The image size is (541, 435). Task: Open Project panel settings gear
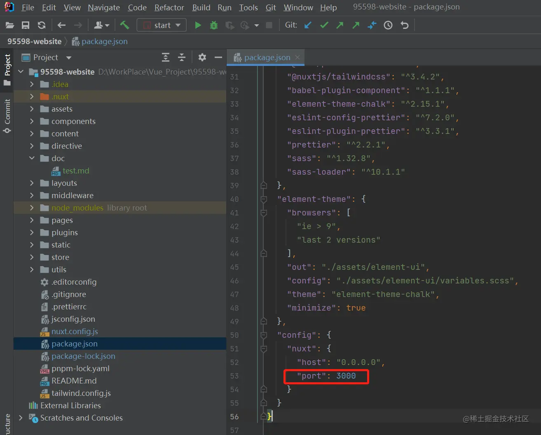pyautogui.click(x=202, y=57)
